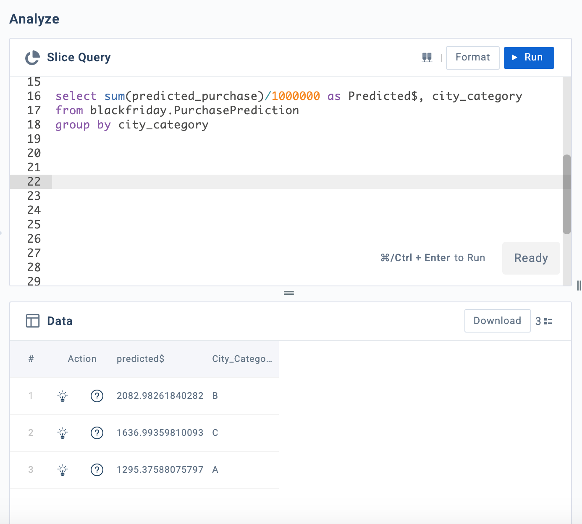The height and width of the screenshot is (524, 582).
Task: Click the Data table icon
Action: pyautogui.click(x=33, y=321)
